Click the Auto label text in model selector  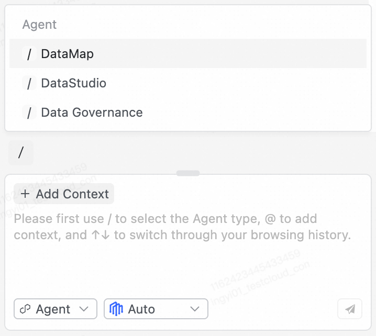click(141, 309)
